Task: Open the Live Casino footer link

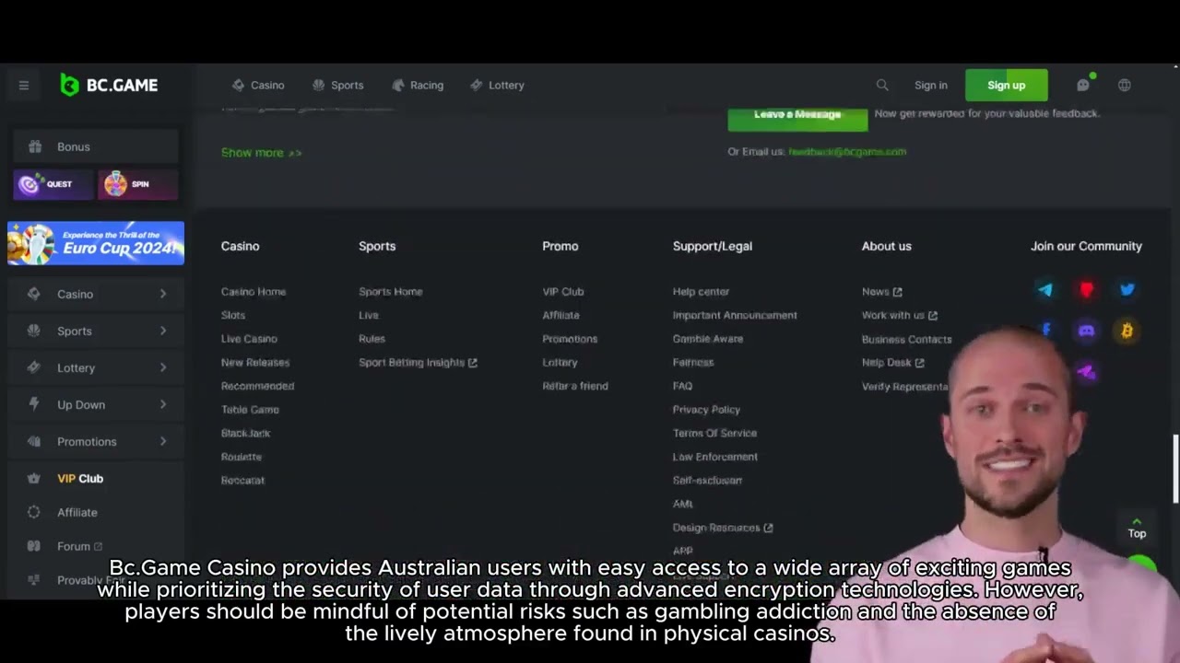Action: tap(249, 339)
